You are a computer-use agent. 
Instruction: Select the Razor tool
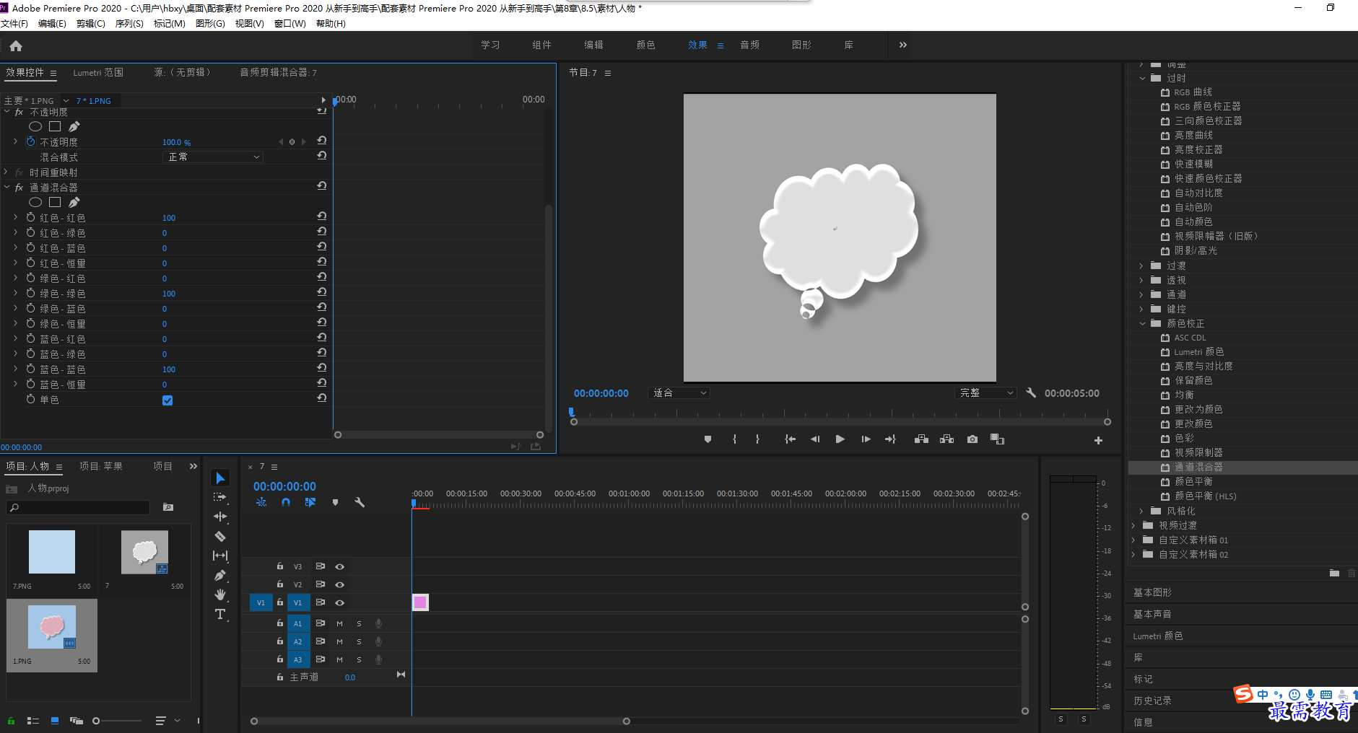[220, 536]
